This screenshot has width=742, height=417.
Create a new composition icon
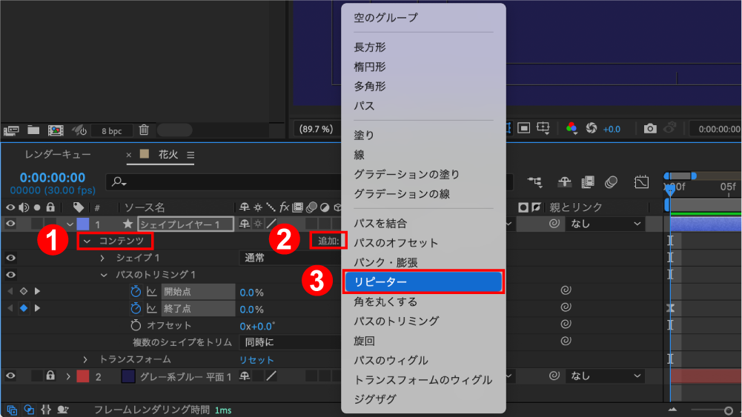(x=56, y=130)
